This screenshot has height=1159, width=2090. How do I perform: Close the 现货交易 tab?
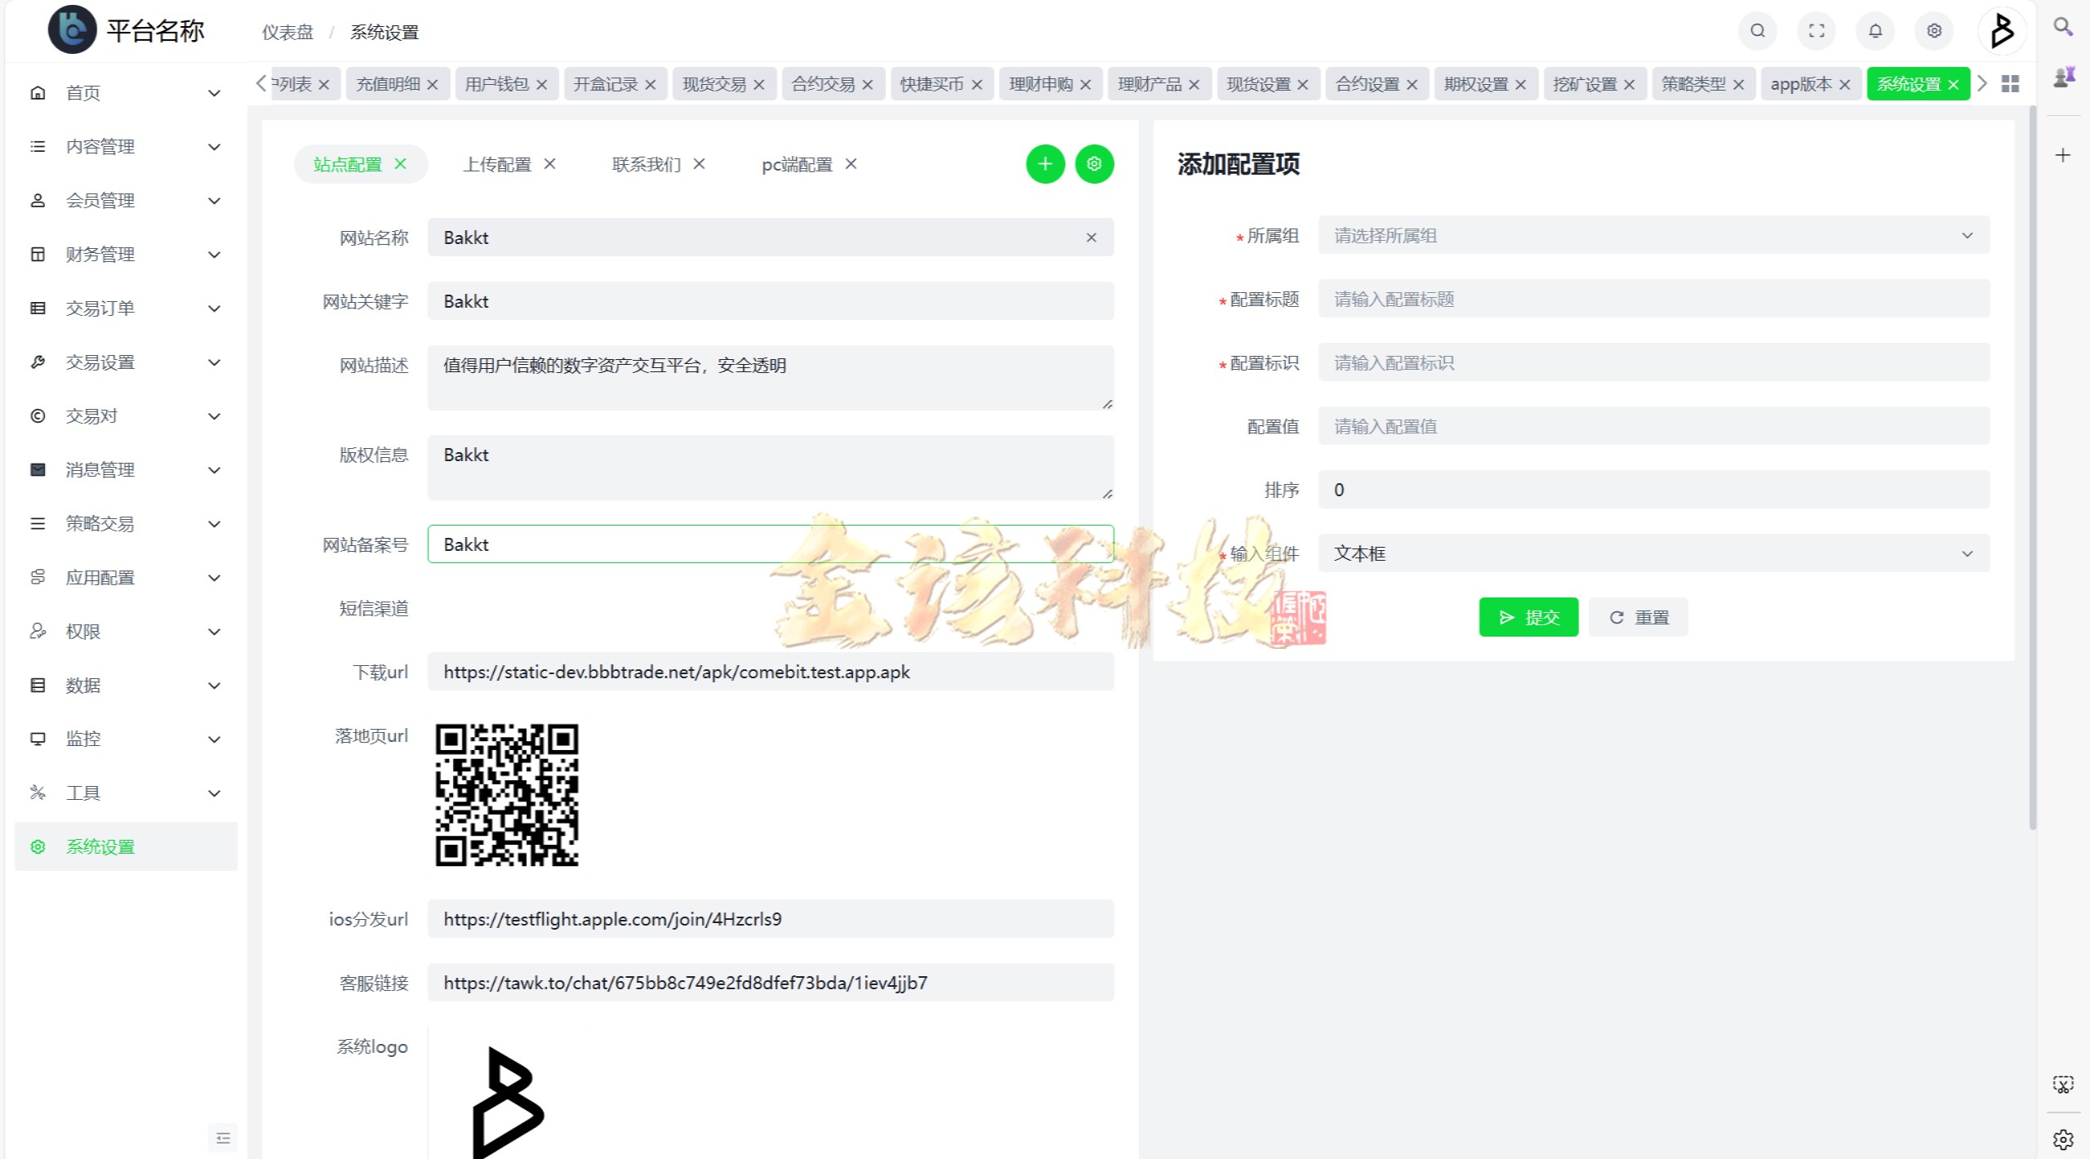click(758, 83)
